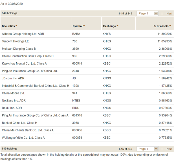Select Alibaba Group Holding Ltd. ADR
Screen dimensions: 176x161
(23, 34)
